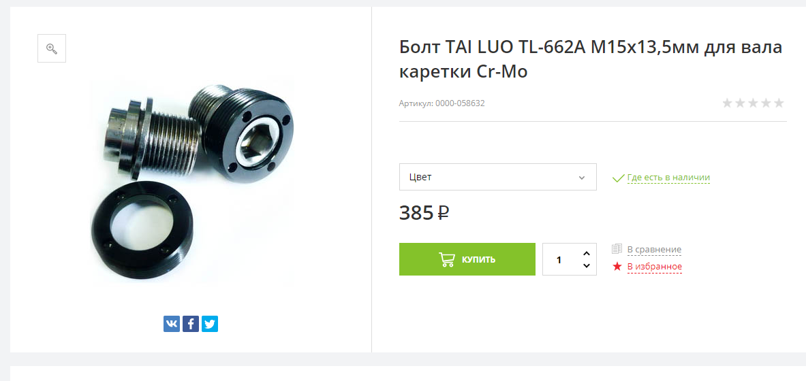The height and width of the screenshot is (381, 806).
Task: Click the green availability checkmark icon
Action: (618, 178)
